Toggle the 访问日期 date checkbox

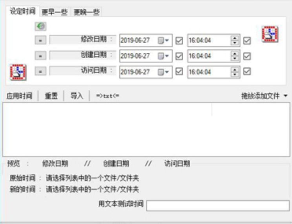pos(179,71)
